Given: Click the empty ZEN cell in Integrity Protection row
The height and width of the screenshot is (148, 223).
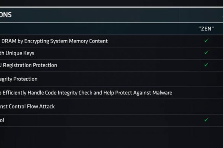Looking at the screenshot, I should 206,79.
